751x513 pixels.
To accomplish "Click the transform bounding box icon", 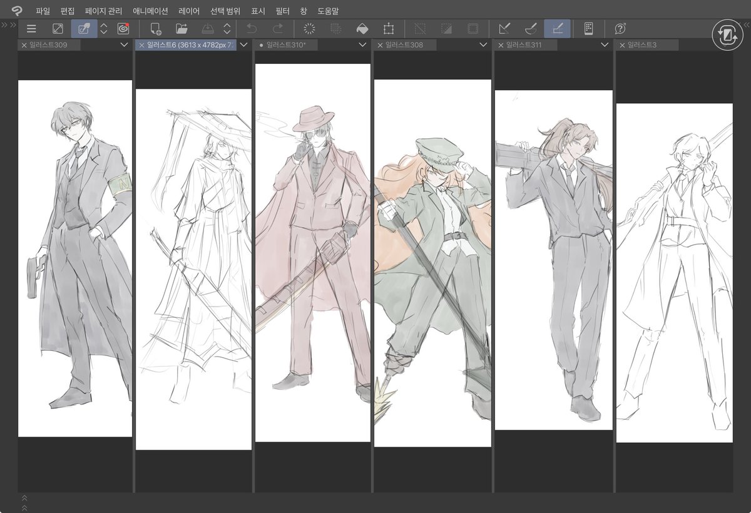I will click(x=389, y=28).
